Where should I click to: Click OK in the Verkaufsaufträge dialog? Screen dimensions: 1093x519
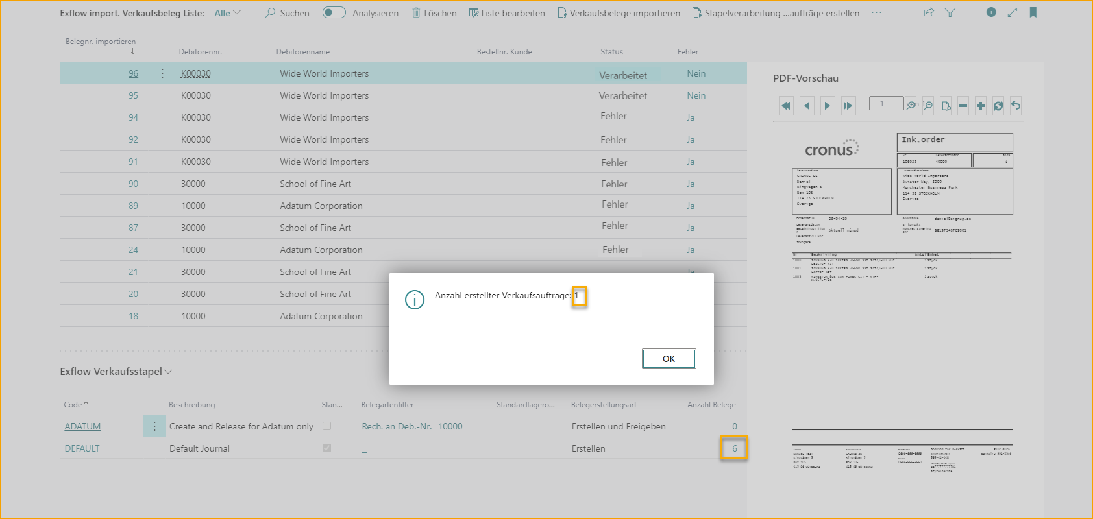coord(669,359)
